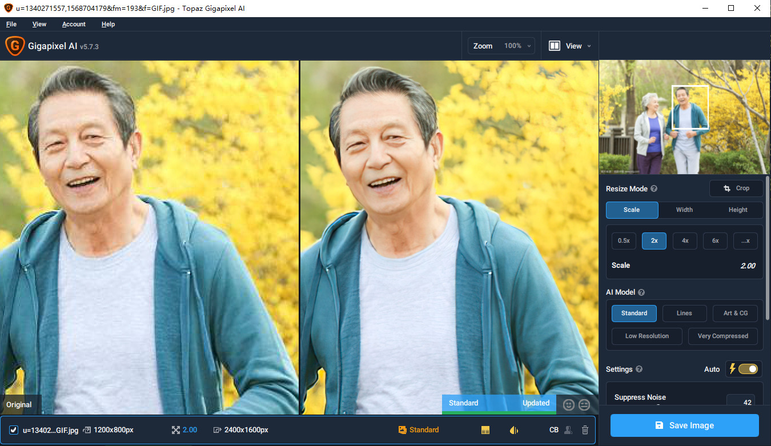
Task: Click the Crop button
Action: point(736,188)
